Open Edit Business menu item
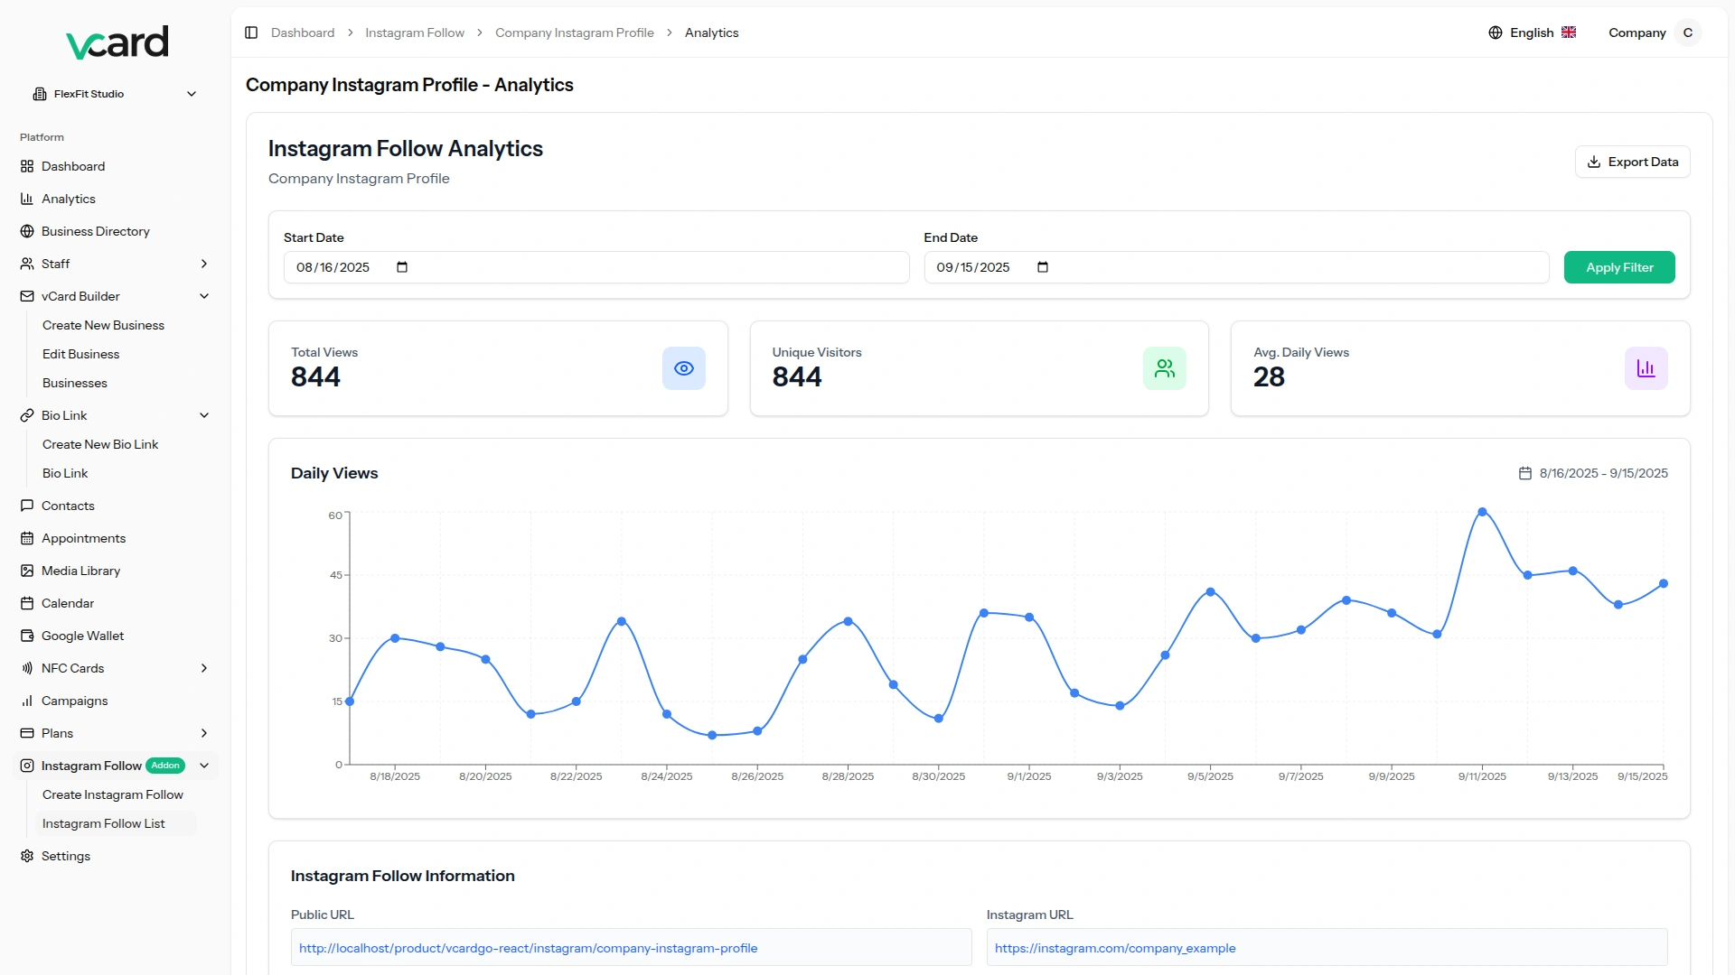Viewport: 1735px width, 975px height. [x=80, y=354]
